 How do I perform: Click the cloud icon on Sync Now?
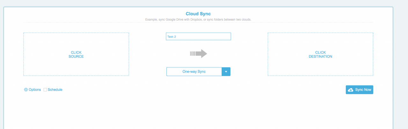351,90
